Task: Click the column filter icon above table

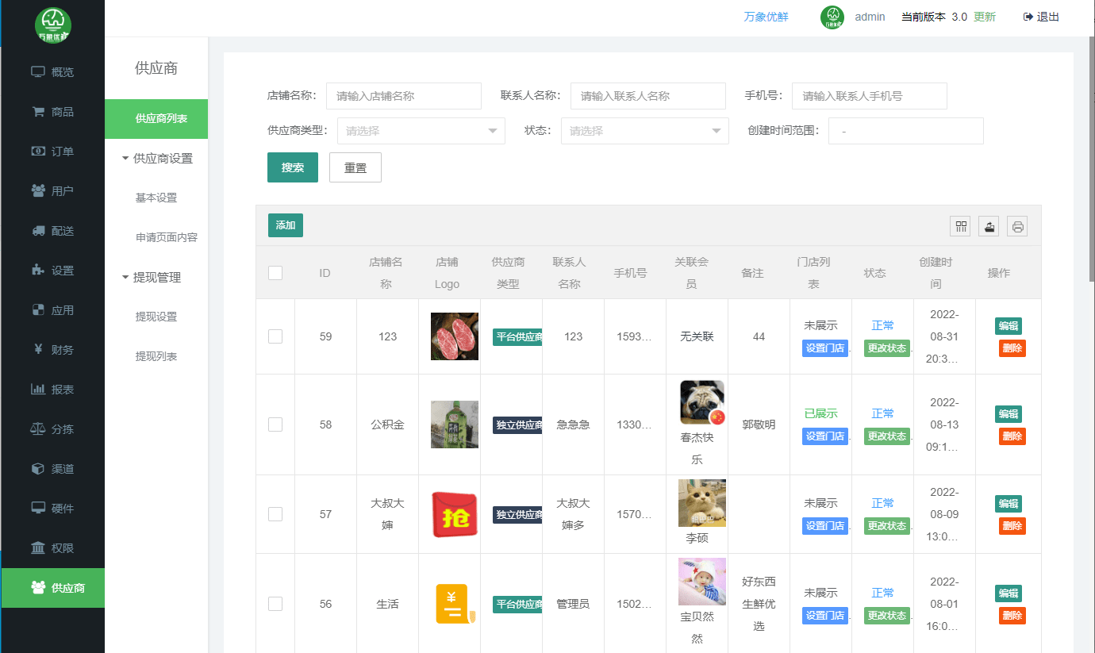Action: tap(960, 226)
